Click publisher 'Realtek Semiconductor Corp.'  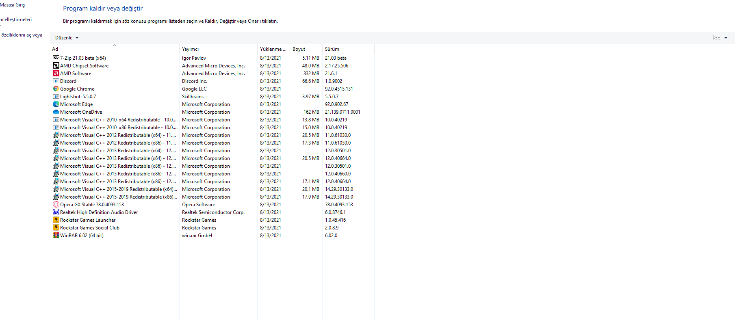pos(213,212)
